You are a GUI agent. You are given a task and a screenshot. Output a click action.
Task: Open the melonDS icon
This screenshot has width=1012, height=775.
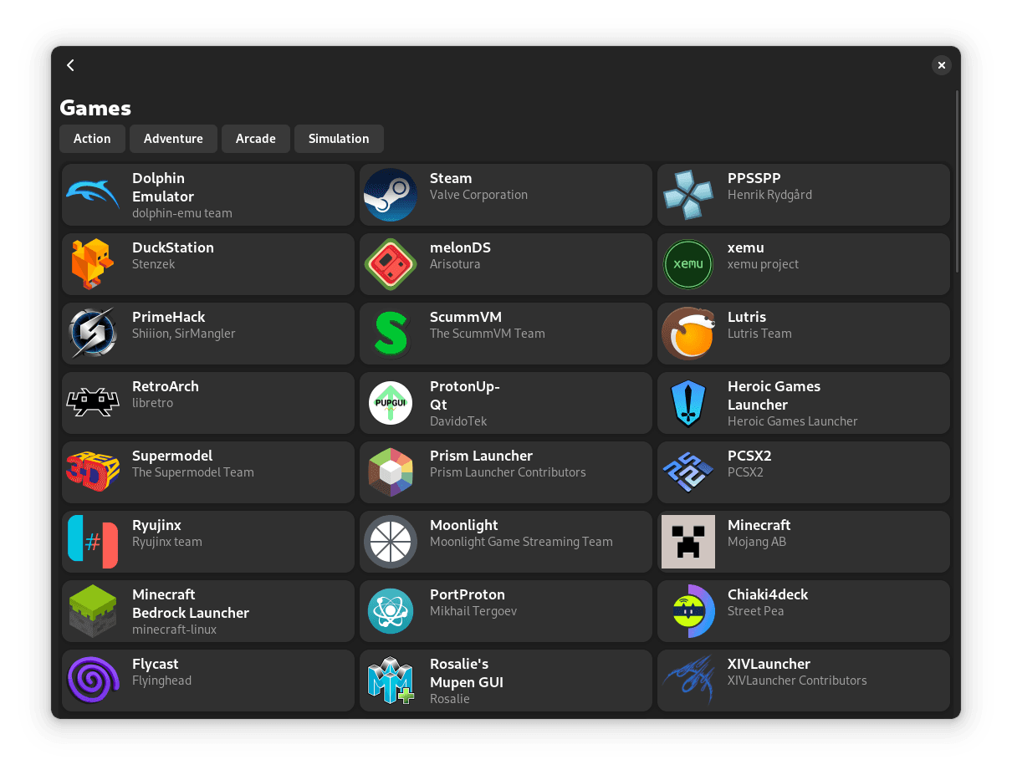click(x=391, y=264)
